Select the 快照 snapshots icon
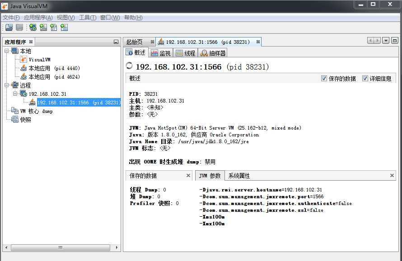402x261 pixels. click(15, 119)
